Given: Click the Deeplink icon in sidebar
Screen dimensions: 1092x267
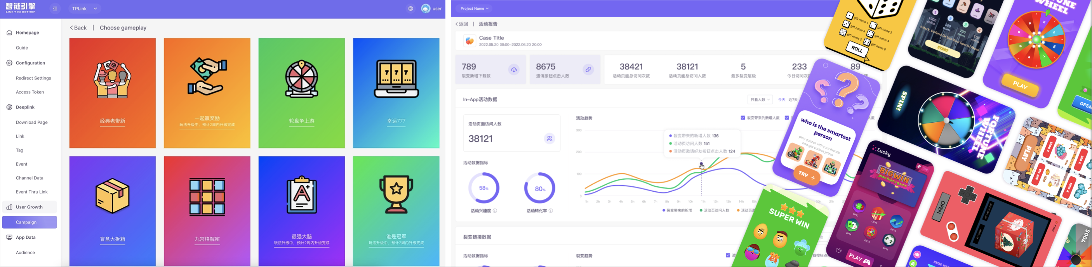Looking at the screenshot, I should pyautogui.click(x=9, y=107).
